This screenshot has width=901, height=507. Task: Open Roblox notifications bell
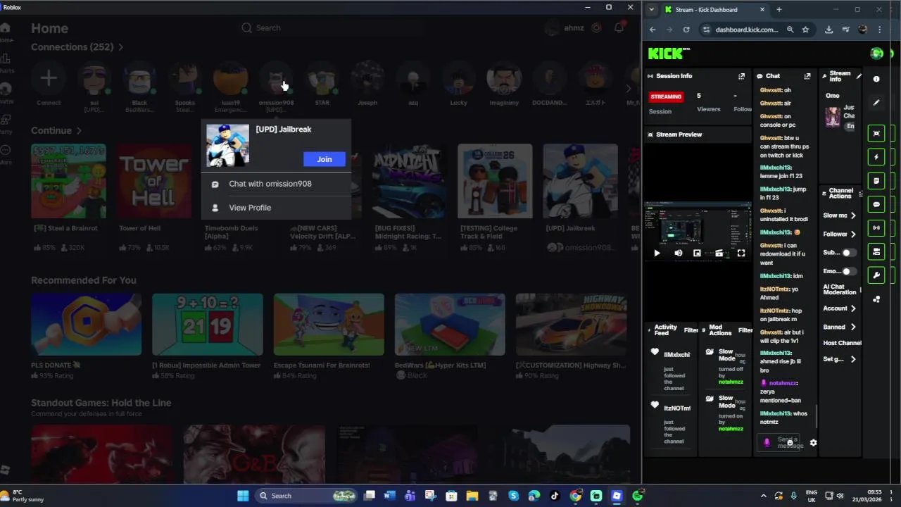tap(619, 27)
